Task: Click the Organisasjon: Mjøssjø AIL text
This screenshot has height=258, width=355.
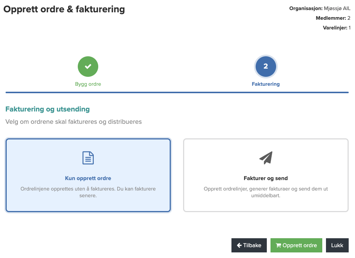Action: click(320, 9)
